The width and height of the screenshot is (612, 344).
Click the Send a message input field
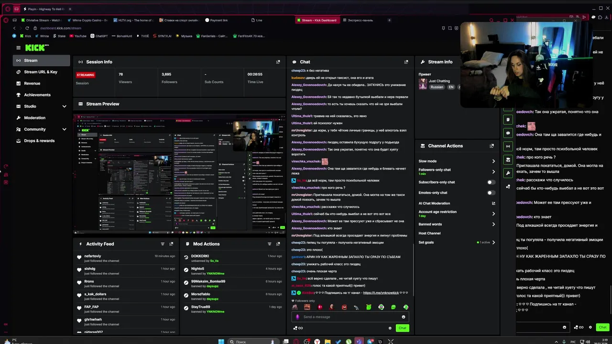[350, 317]
